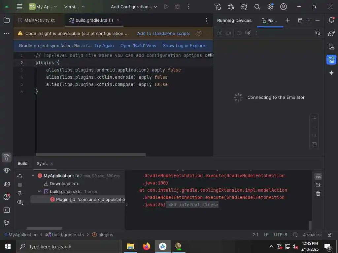Click the editor horizontal scrollbar

pos(90,155)
